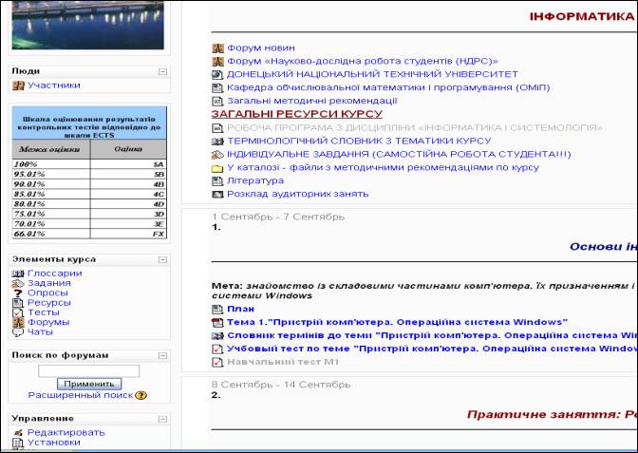The height and width of the screenshot is (453, 638).
Task: Click document icon beside Загальні методичні рекомендації
Action: pyautogui.click(x=218, y=101)
